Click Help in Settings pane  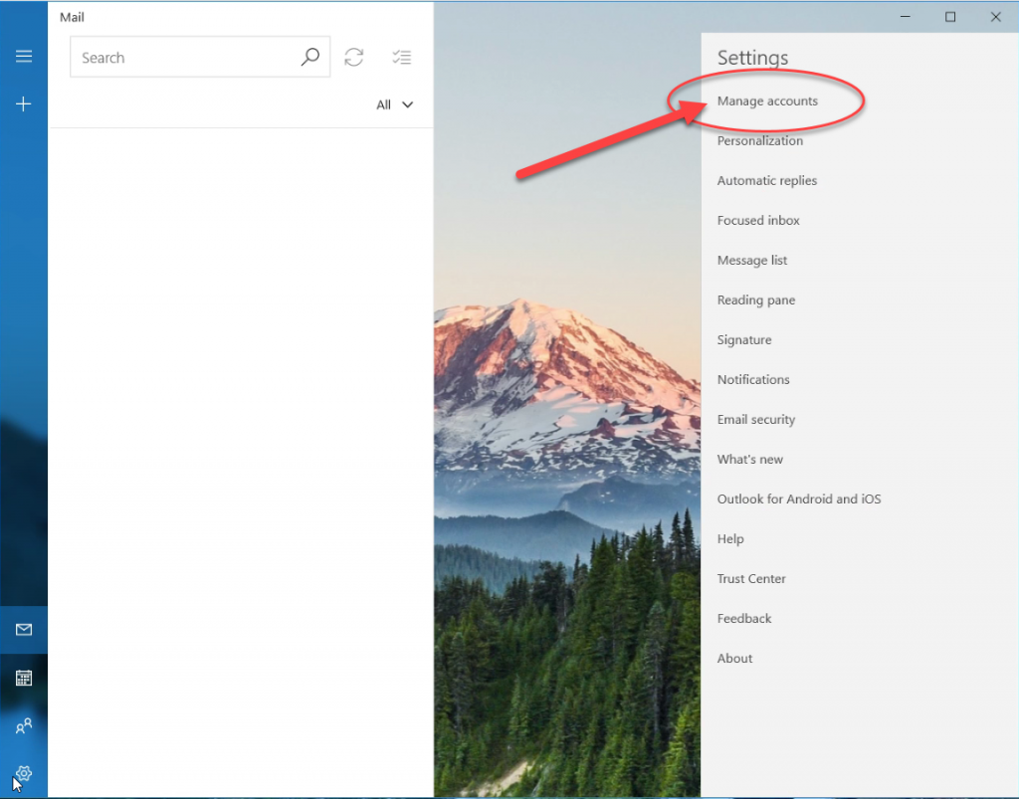coord(730,539)
